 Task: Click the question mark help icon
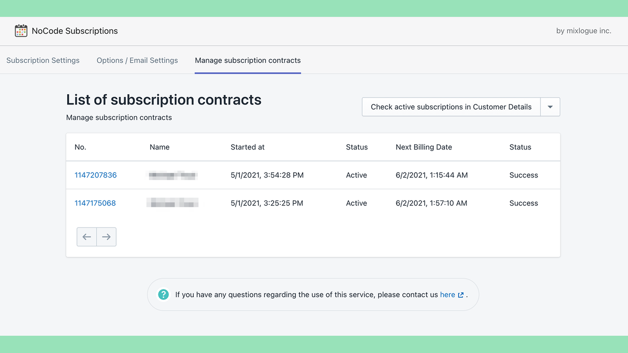pos(163,294)
